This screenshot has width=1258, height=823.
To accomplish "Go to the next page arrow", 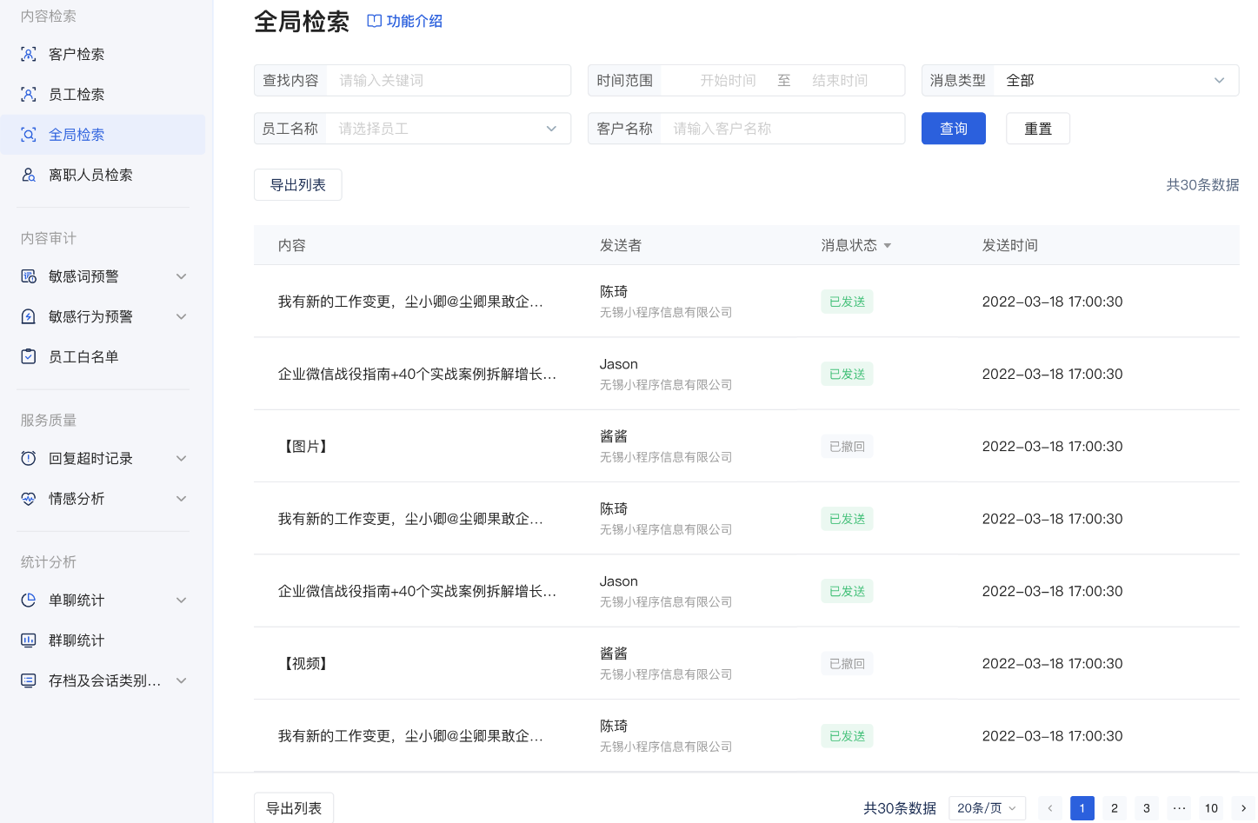I will coord(1243,808).
